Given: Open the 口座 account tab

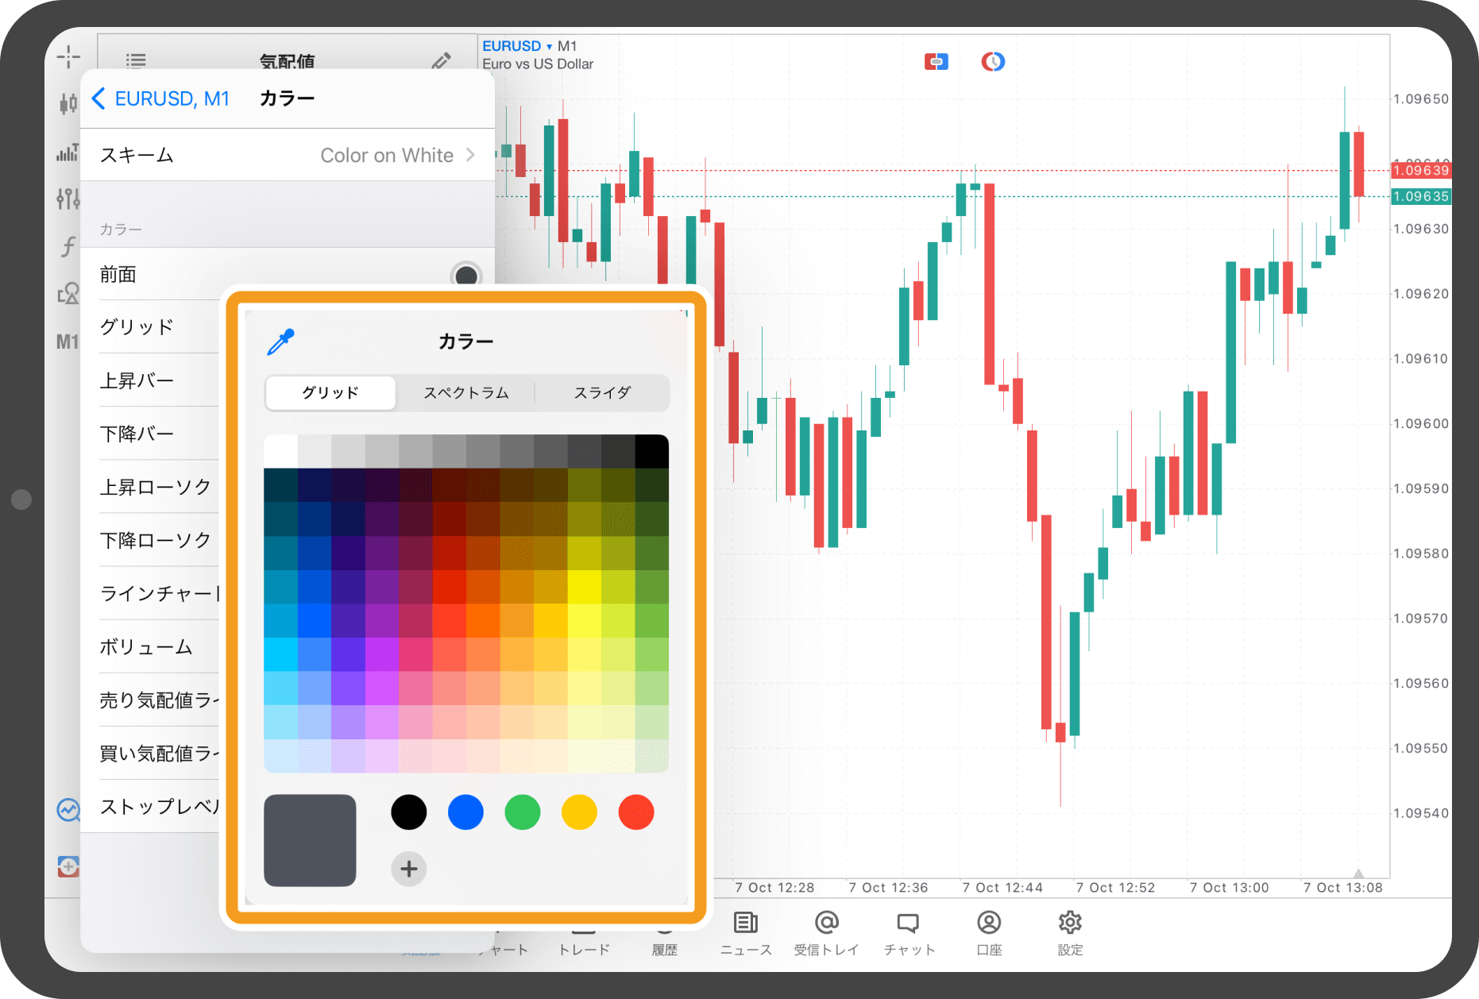Looking at the screenshot, I should 989,933.
